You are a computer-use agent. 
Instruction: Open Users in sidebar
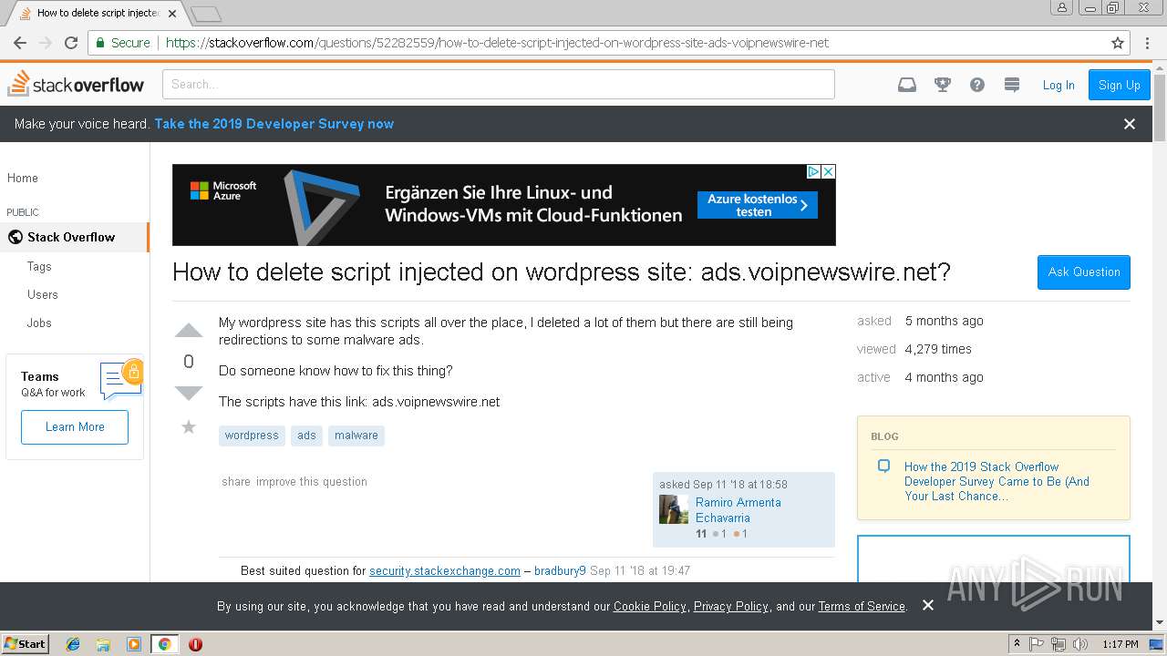[43, 294]
